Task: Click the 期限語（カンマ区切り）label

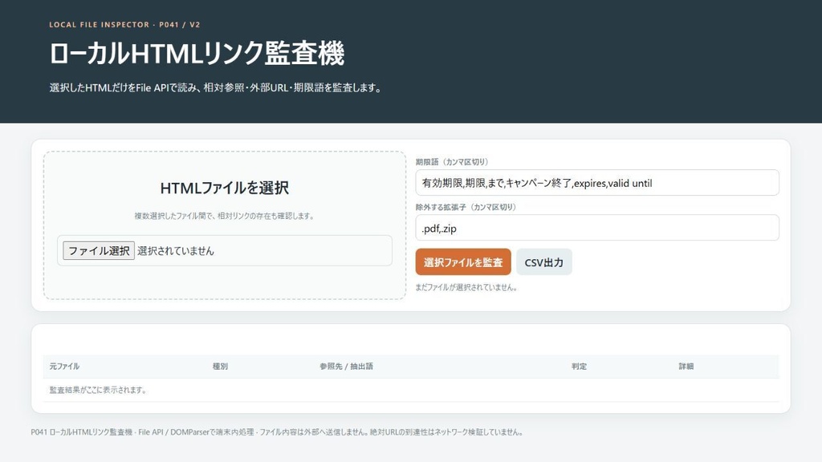Action: pyautogui.click(x=451, y=162)
